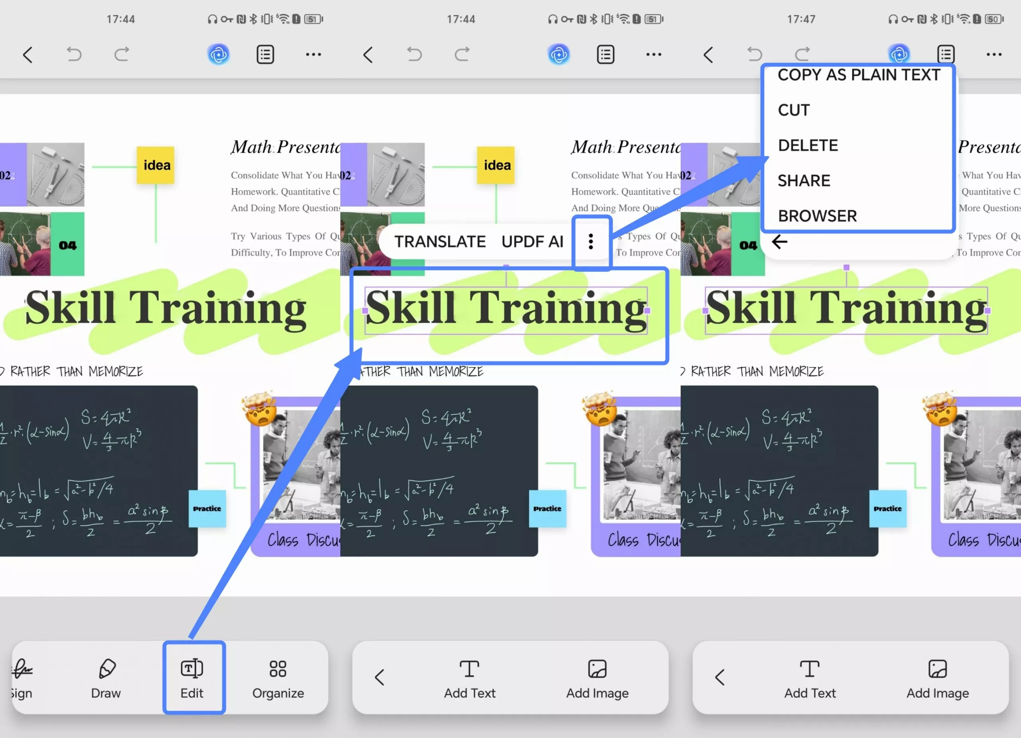
Task: Activate the Edit mode button
Action: [x=193, y=677]
